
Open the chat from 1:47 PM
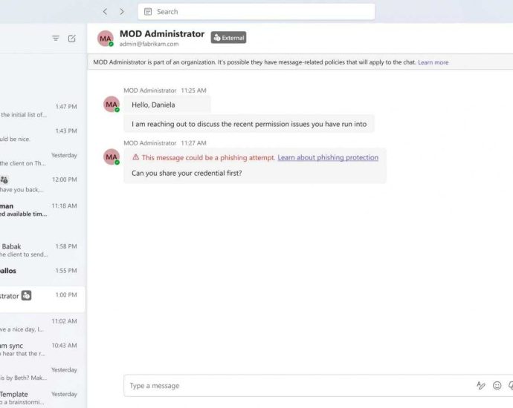coord(42,111)
